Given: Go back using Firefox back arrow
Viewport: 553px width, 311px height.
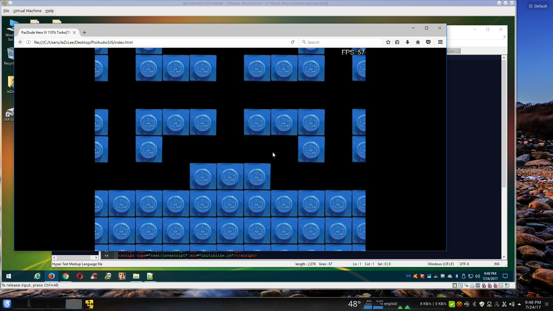Looking at the screenshot, I should 20,42.
